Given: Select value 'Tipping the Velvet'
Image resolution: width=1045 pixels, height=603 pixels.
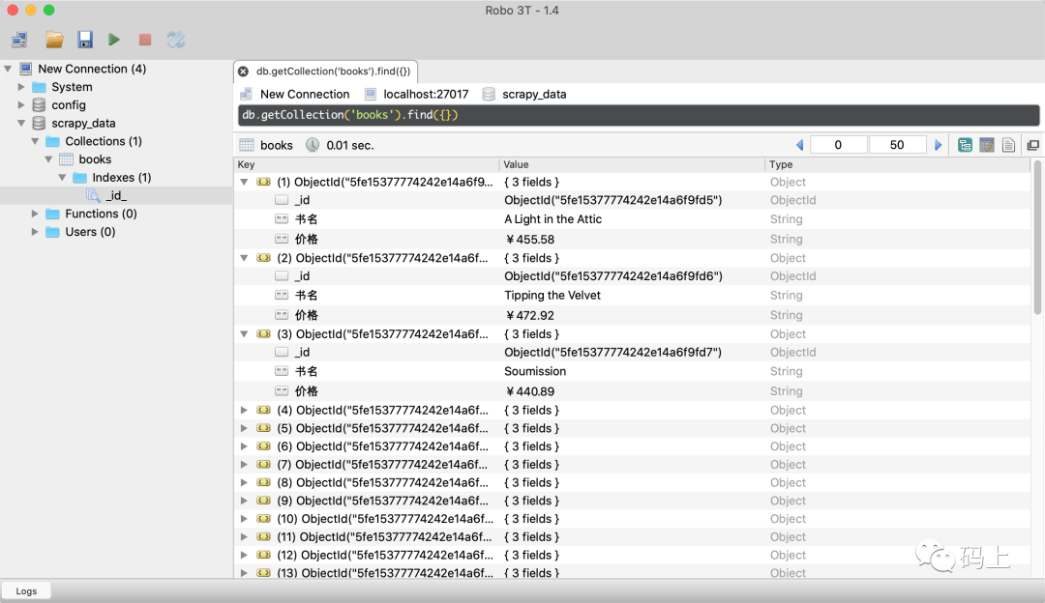Looking at the screenshot, I should coord(552,295).
